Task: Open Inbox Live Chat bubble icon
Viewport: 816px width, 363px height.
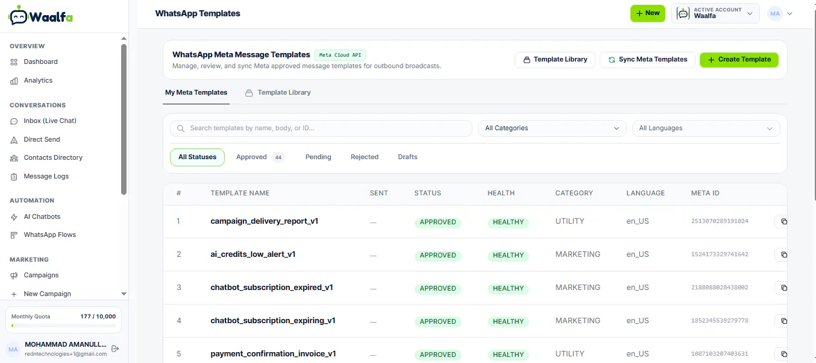Action: 14,121
